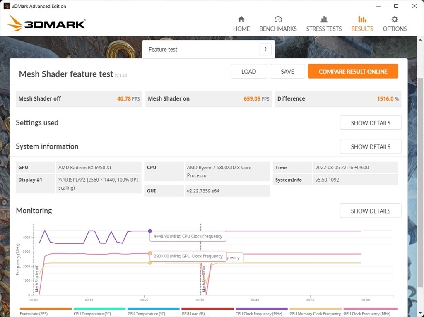
Task: Click the Mesh Shader on 659.05 FPS value
Action: tap(256, 98)
